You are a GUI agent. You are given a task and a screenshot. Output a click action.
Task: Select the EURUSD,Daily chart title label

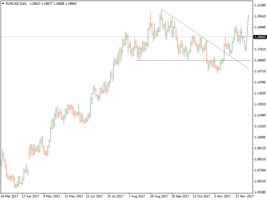tap(17, 4)
